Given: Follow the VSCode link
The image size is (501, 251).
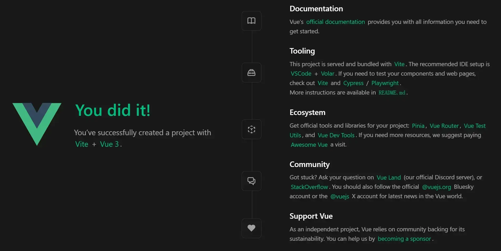Looking at the screenshot, I should (x=301, y=74).
